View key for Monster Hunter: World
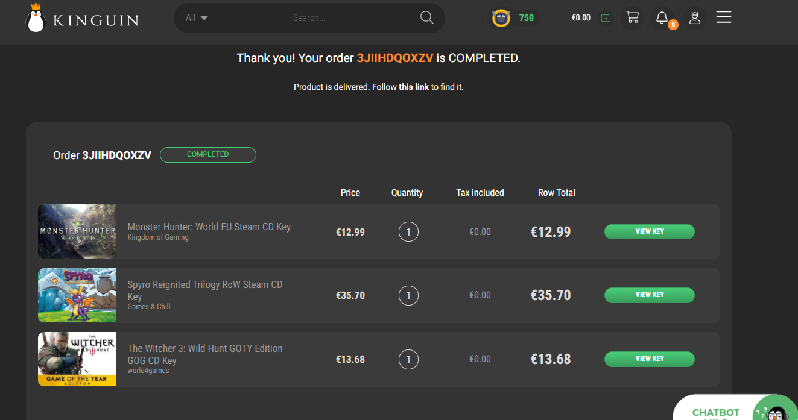798x420 pixels. pos(650,231)
